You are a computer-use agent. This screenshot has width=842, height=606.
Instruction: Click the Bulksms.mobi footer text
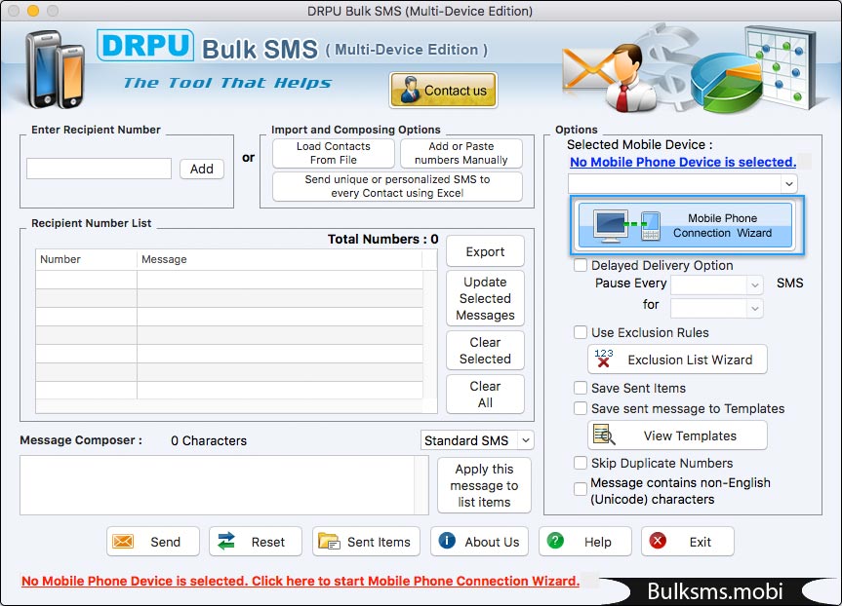[715, 591]
